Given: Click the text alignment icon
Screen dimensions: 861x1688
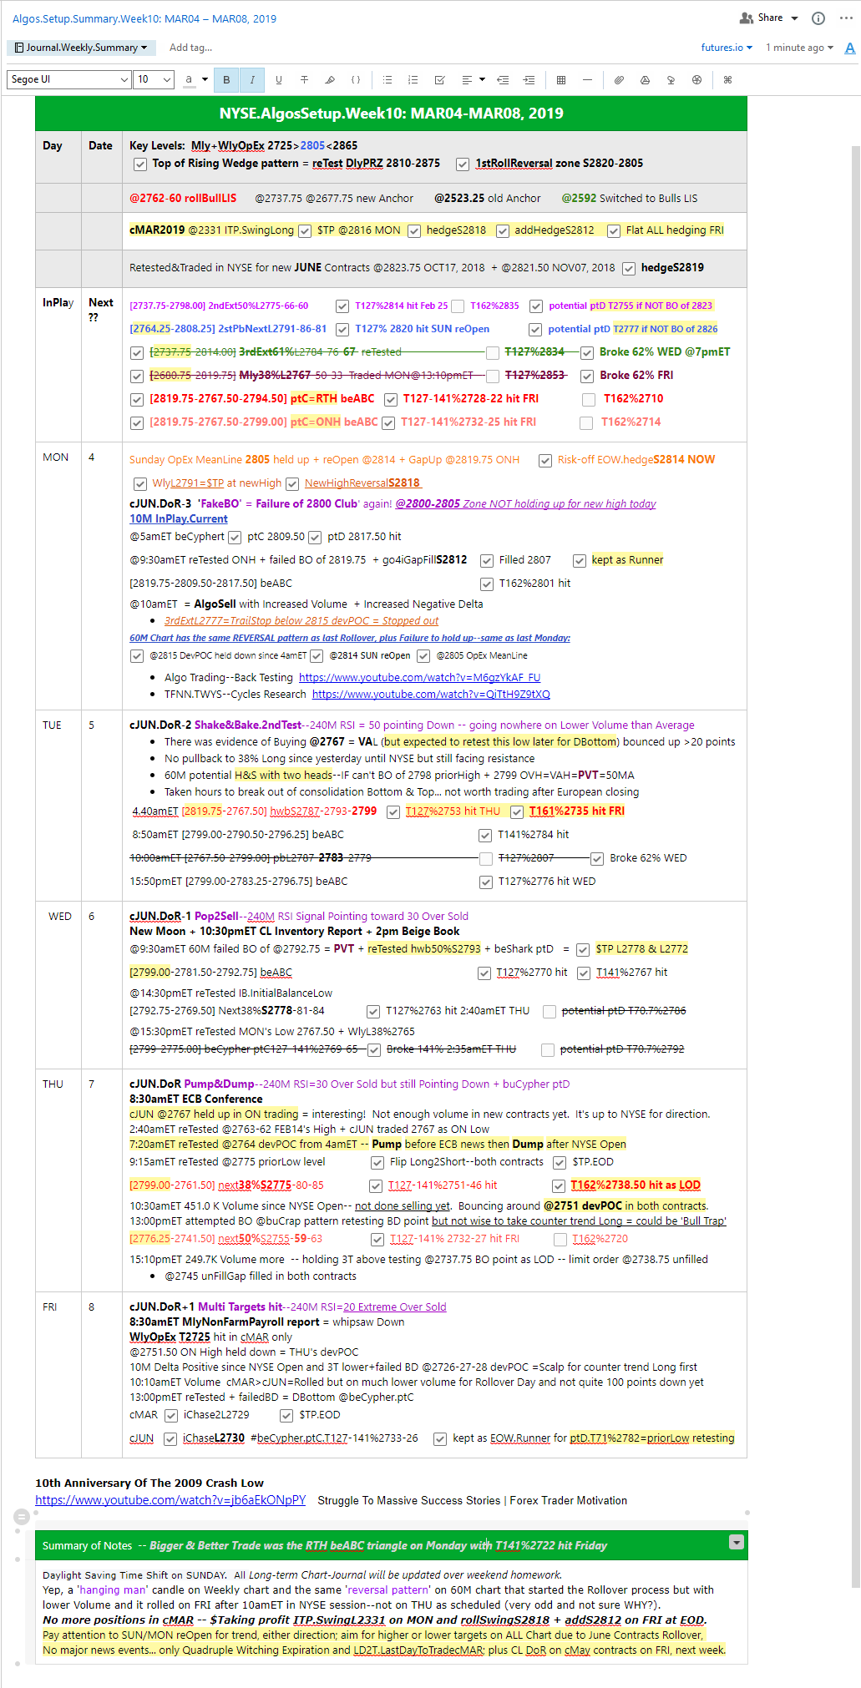Looking at the screenshot, I should coord(467,80).
